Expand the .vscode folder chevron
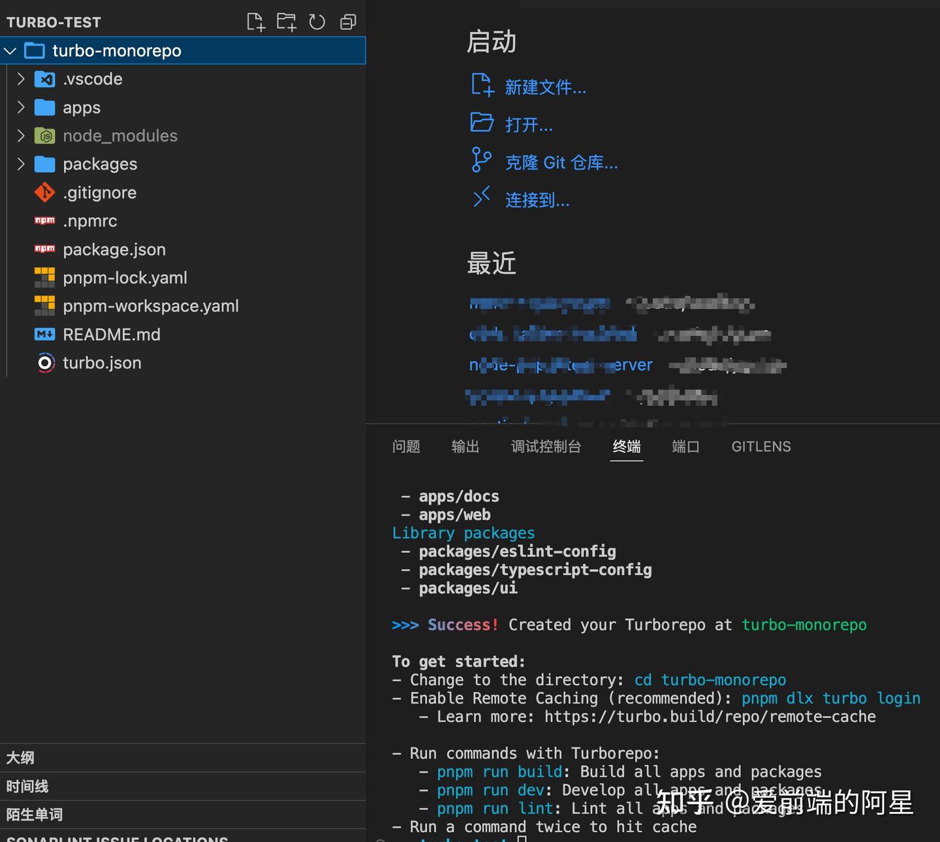The width and height of the screenshot is (940, 842). [x=21, y=79]
